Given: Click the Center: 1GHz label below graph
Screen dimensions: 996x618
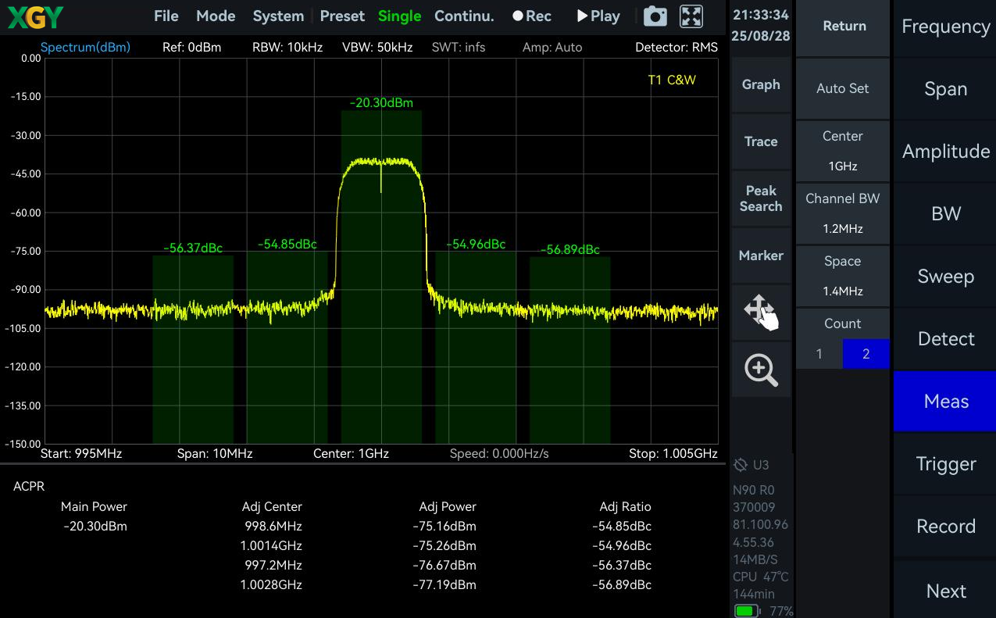Looking at the screenshot, I should point(351,453).
